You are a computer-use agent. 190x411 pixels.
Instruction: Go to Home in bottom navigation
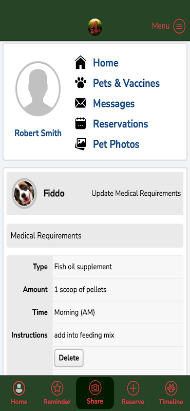pos(19,393)
